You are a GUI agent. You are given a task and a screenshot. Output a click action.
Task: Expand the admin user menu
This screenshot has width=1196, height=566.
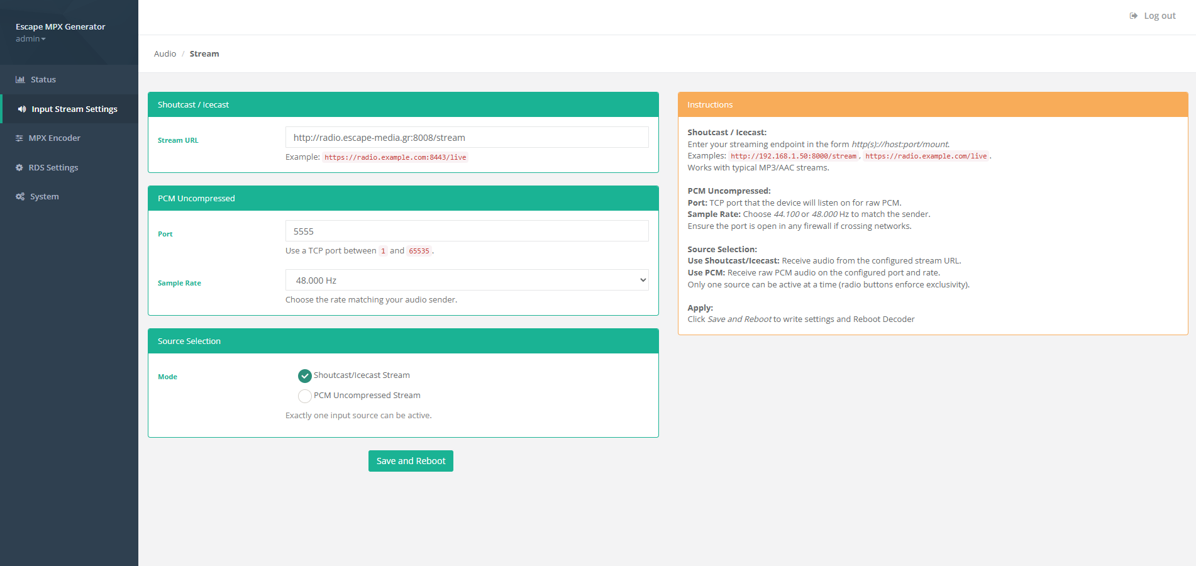click(30, 38)
